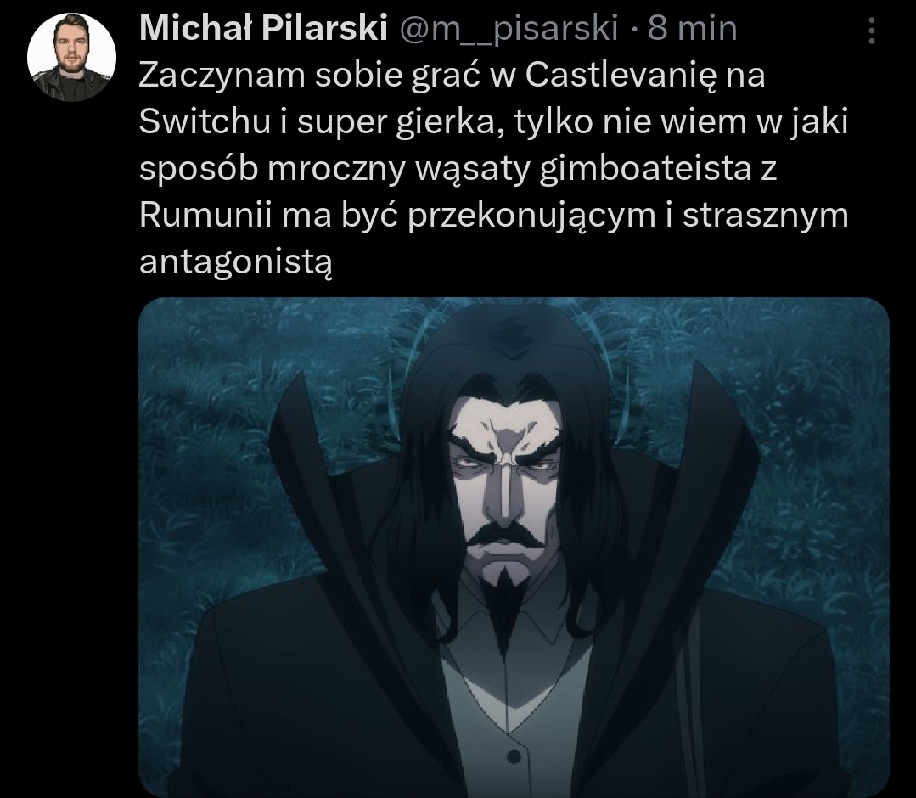Viewport: 916px width, 798px height.
Task: Open the three-dot more options menu
Action: (x=871, y=31)
